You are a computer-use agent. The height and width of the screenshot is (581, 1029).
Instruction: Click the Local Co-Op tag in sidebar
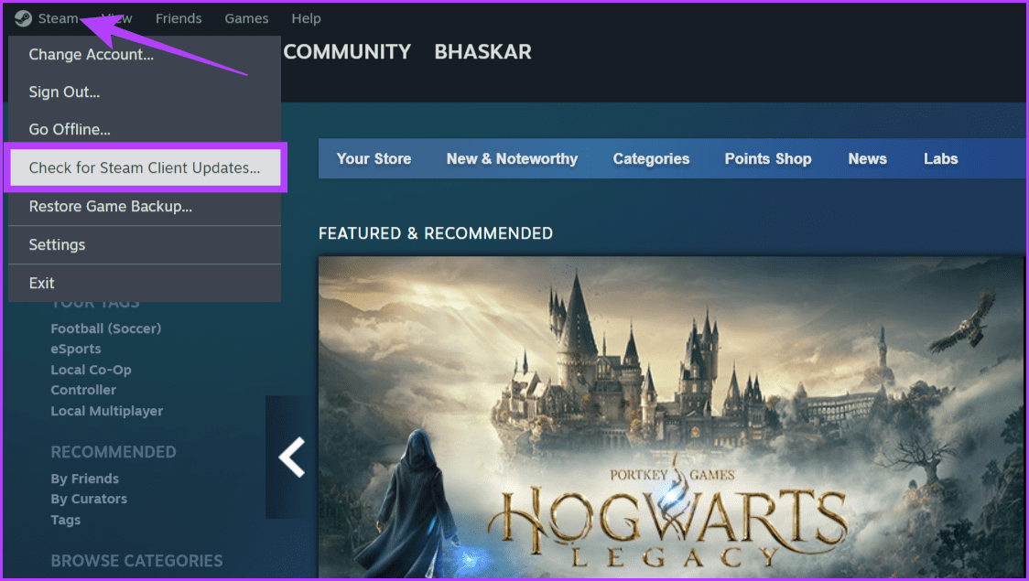[91, 369]
